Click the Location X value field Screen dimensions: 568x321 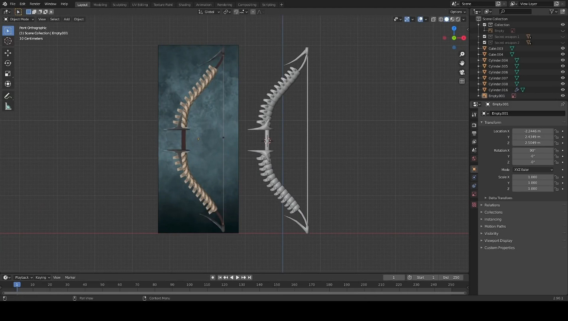tap(532, 131)
